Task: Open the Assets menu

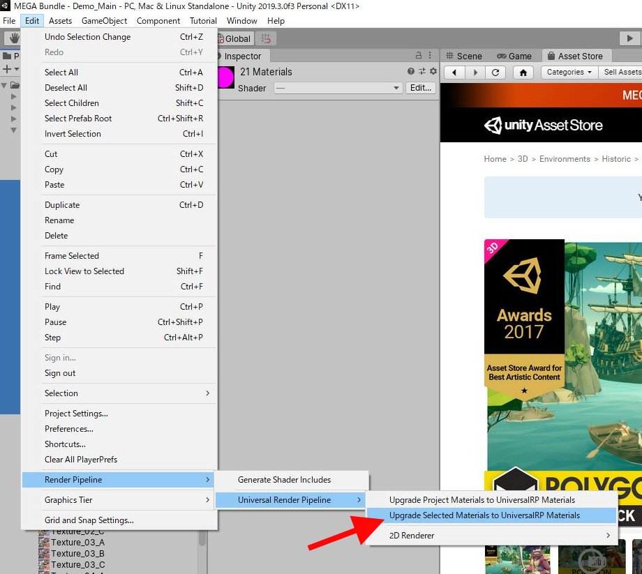Action: [x=60, y=20]
